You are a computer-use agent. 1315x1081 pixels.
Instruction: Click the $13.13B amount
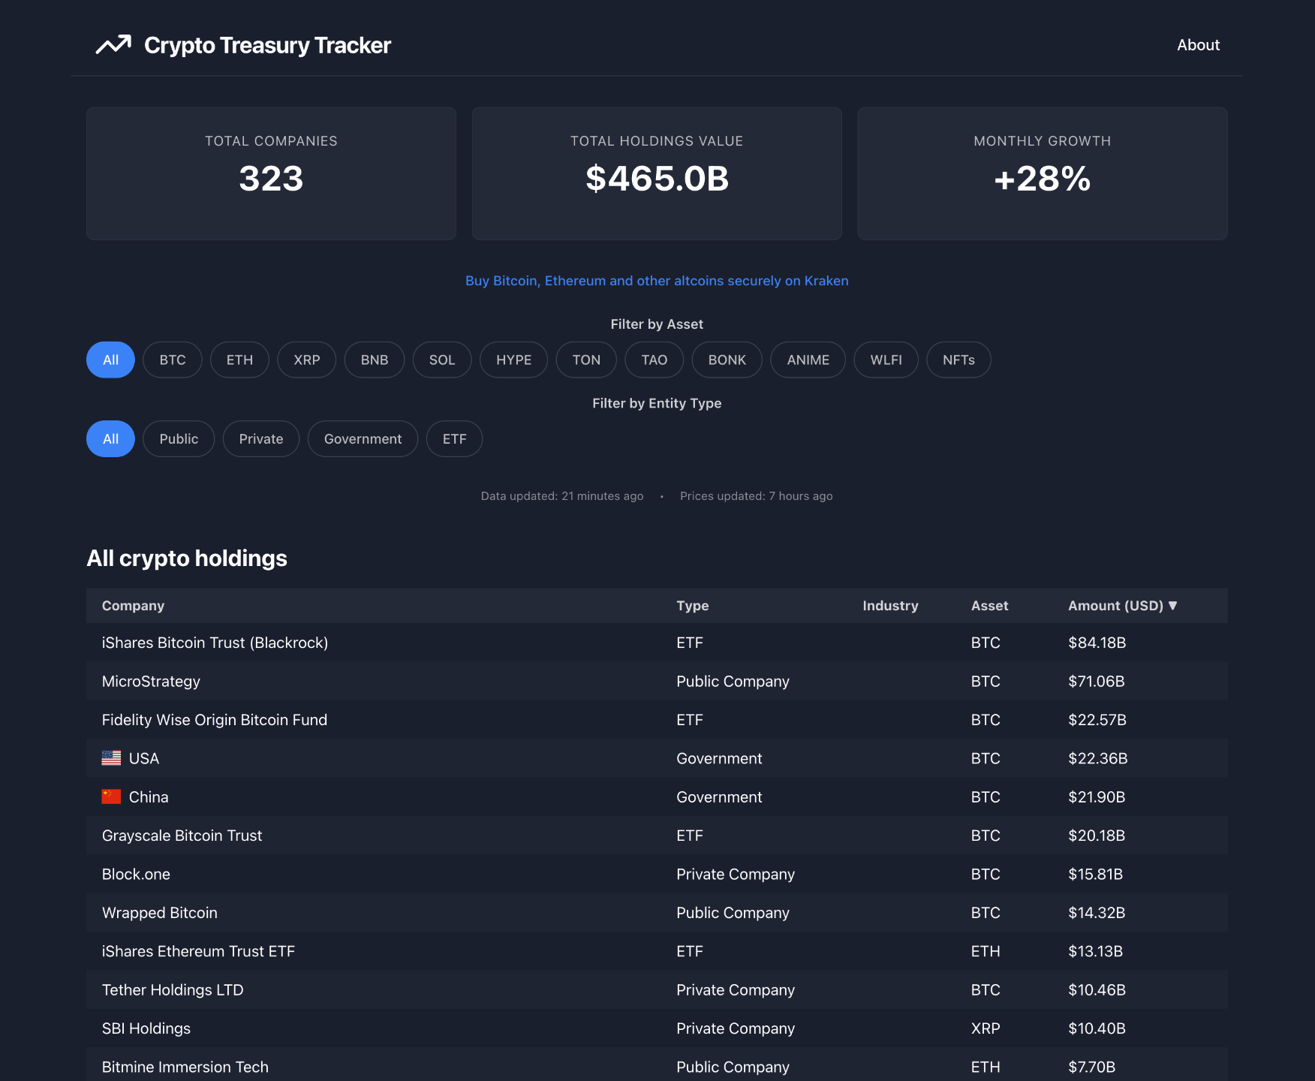(1095, 951)
